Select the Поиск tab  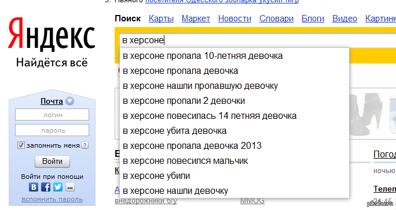[x=127, y=18]
